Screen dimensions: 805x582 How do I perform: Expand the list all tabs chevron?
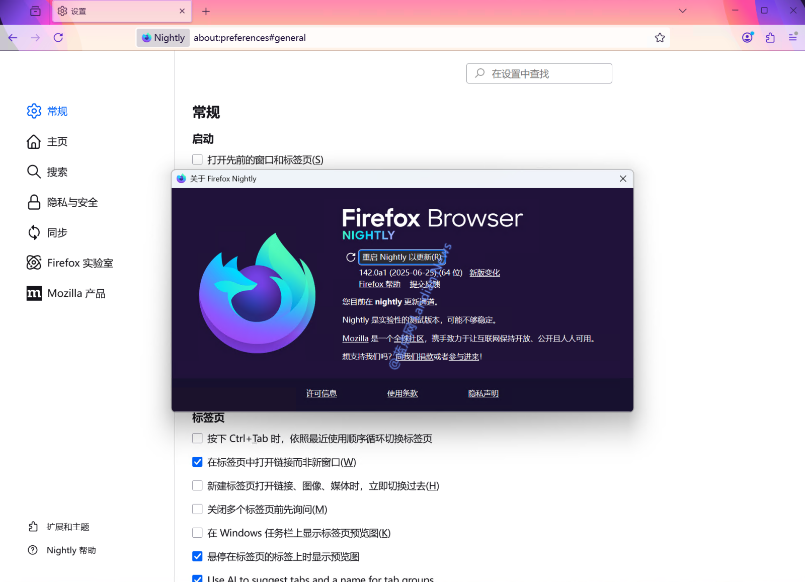click(683, 11)
